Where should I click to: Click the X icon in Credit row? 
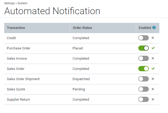tap(153, 38)
